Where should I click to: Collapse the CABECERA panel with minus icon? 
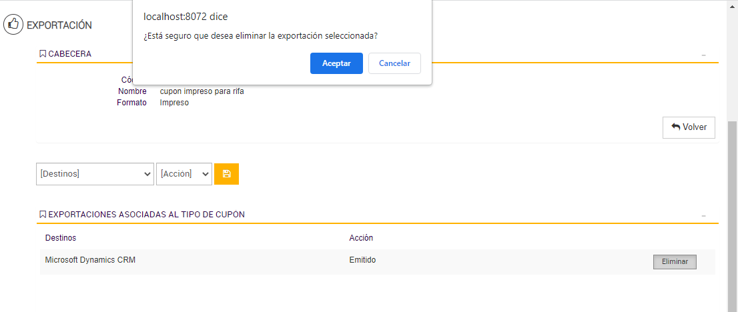(703, 55)
